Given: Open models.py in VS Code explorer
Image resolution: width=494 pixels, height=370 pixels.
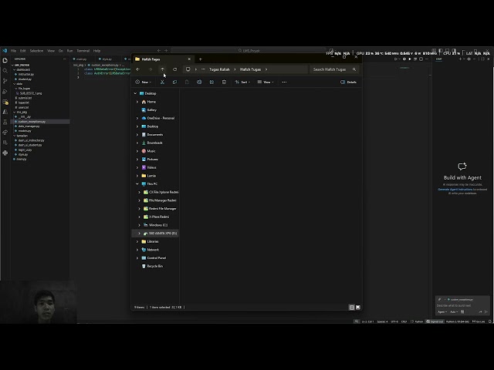Looking at the screenshot, I should pyautogui.click(x=25, y=131).
